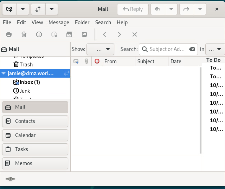225x189 pixels.
Task: Open the search scope dropdown after 'in'
Action: tap(215, 49)
